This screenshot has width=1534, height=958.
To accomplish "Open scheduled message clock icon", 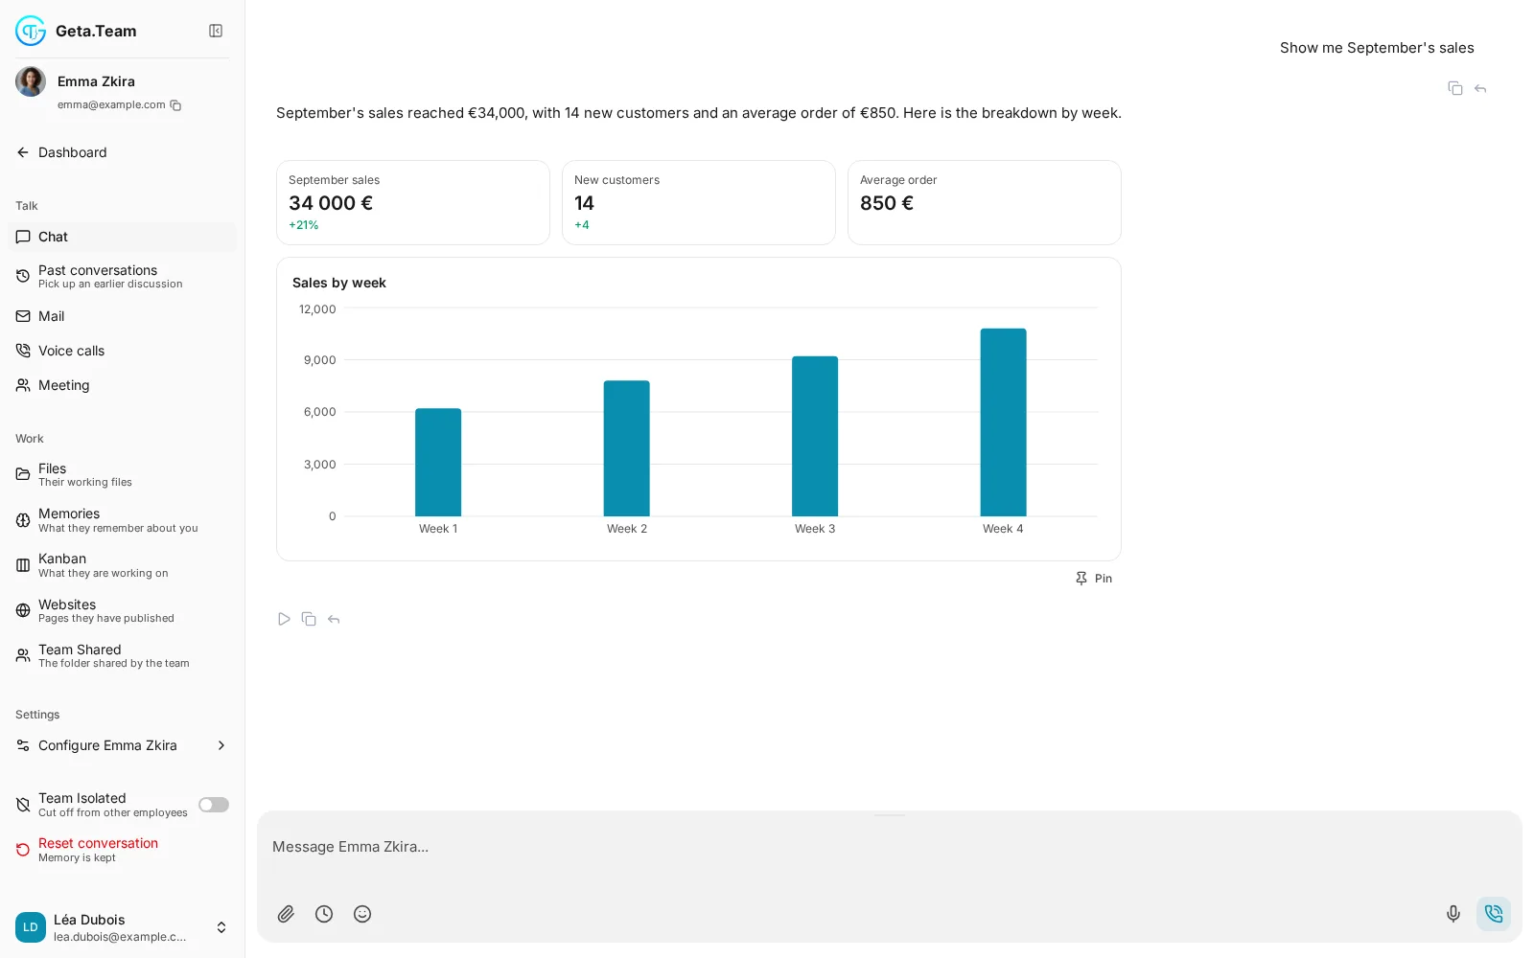I will [324, 914].
